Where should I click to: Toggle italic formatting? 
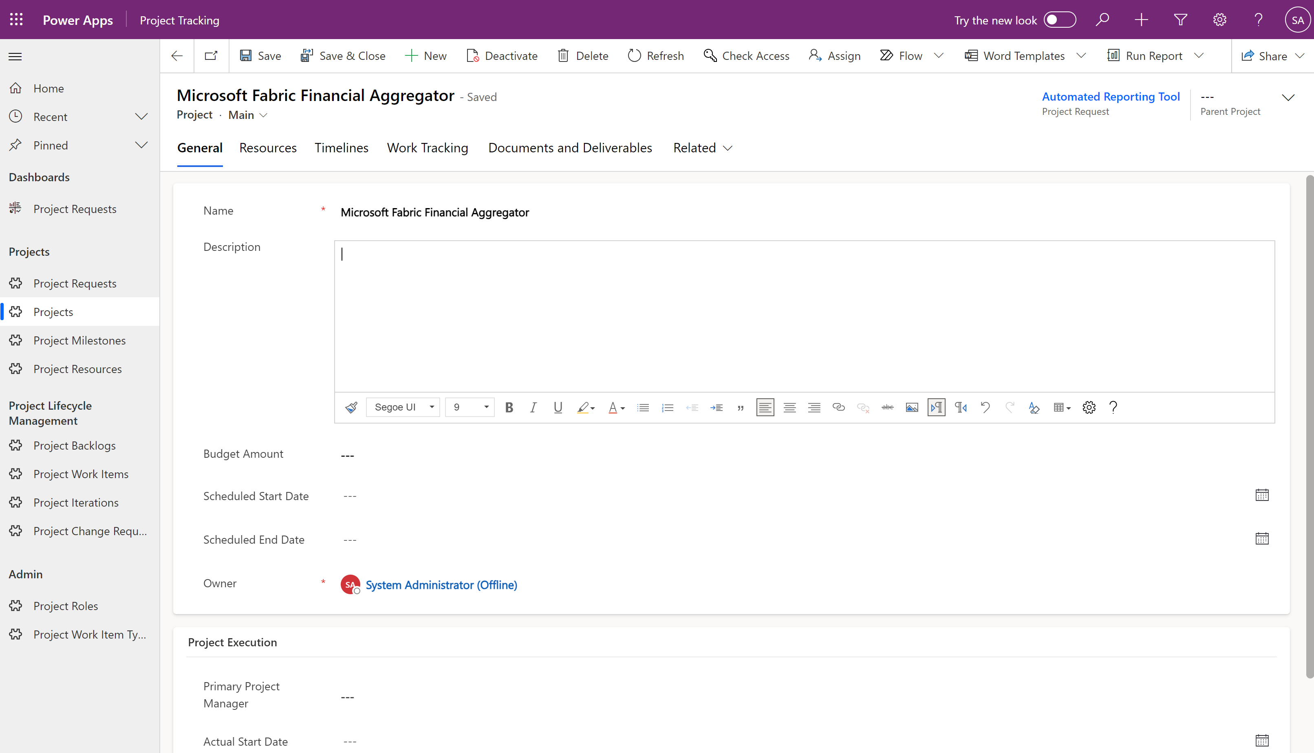(x=533, y=408)
